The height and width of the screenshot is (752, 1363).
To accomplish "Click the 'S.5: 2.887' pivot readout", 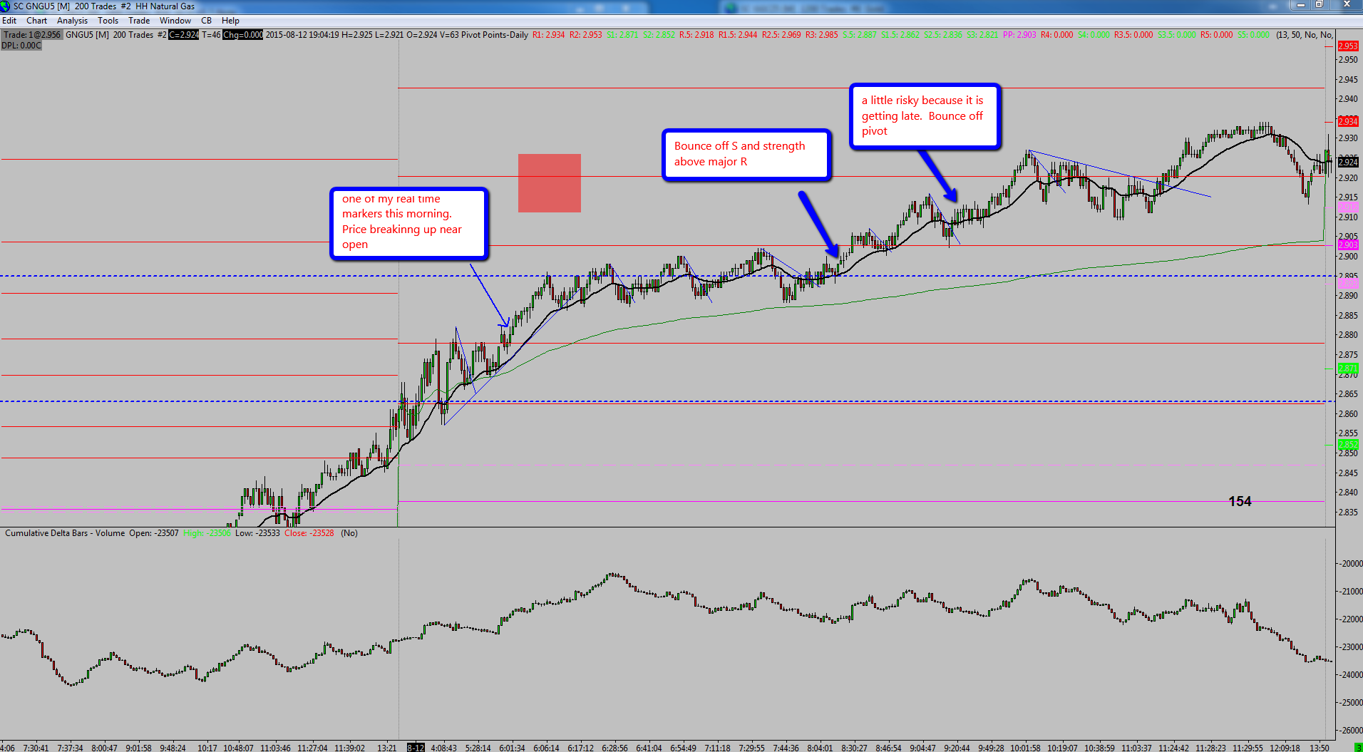I will 860,35.
